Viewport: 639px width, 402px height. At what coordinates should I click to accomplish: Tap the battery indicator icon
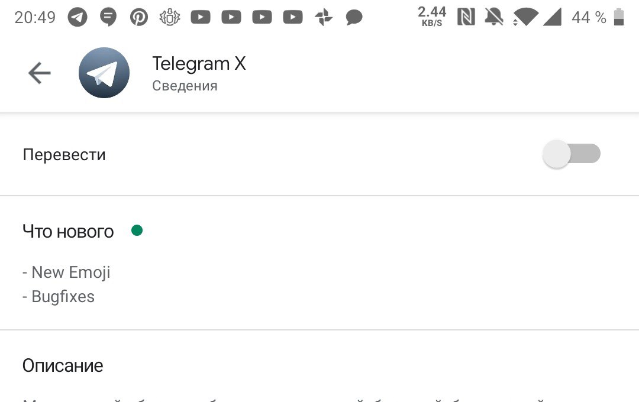[619, 17]
